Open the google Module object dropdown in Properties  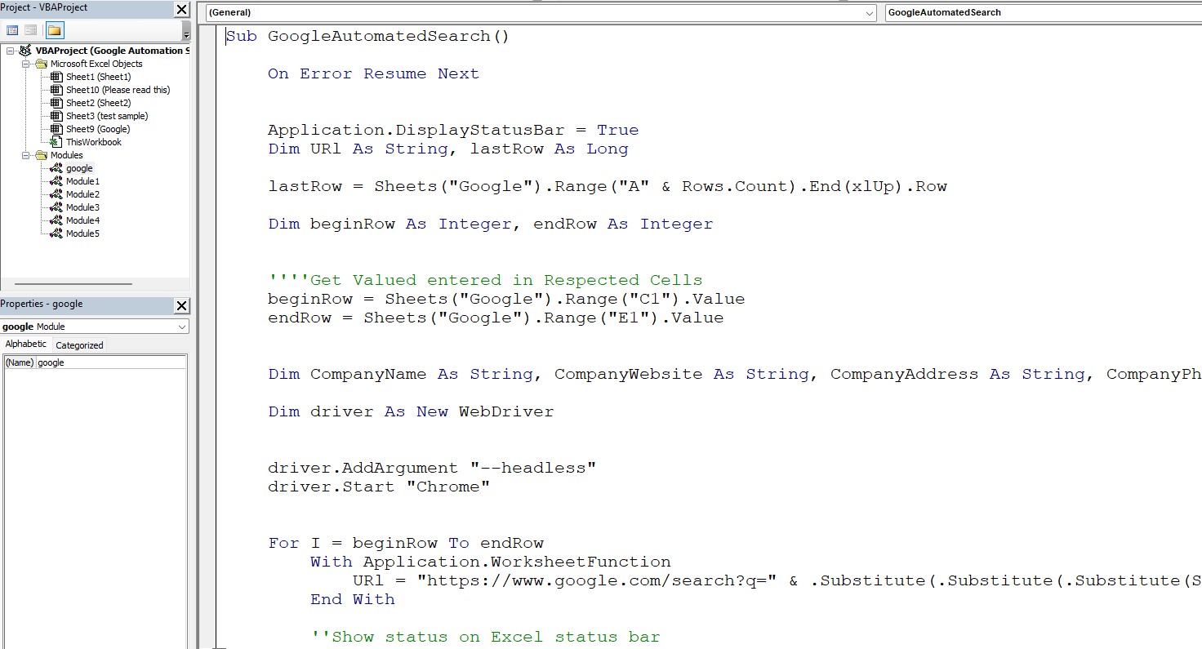click(182, 327)
